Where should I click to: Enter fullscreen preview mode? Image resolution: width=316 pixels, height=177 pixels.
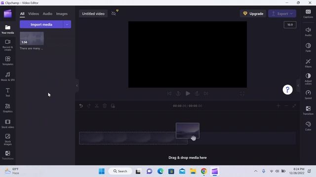click(x=242, y=93)
